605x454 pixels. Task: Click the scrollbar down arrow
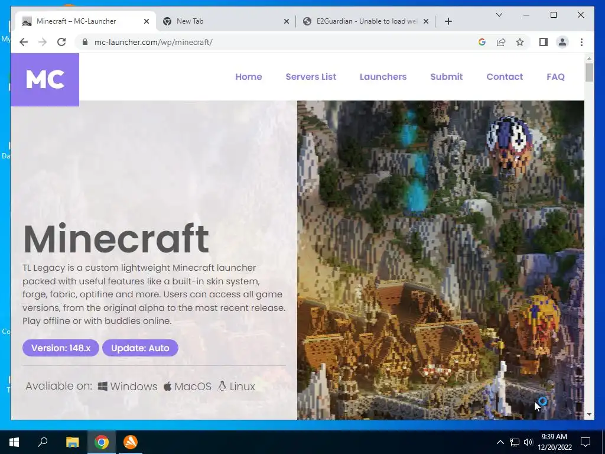589,414
